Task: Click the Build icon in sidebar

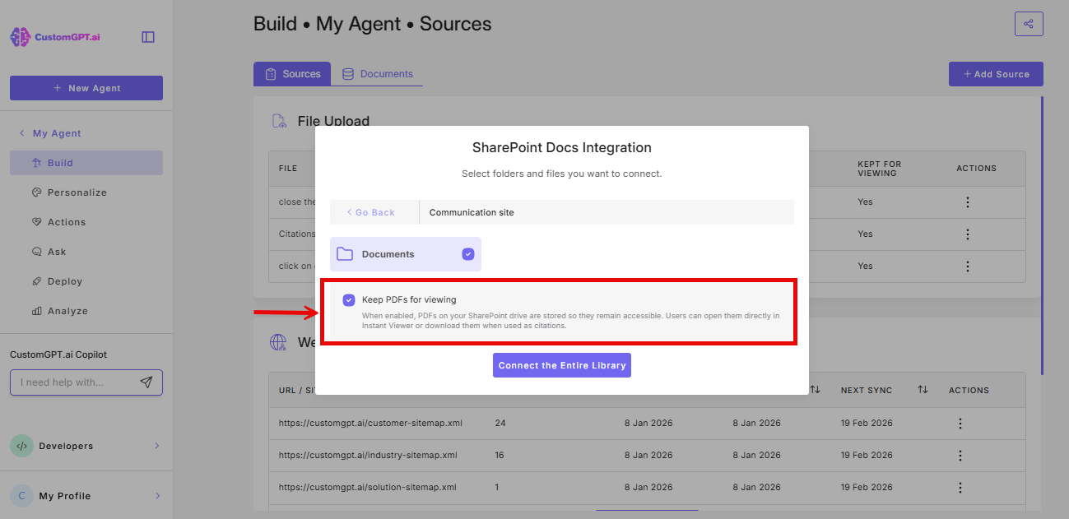Action: pyautogui.click(x=36, y=163)
